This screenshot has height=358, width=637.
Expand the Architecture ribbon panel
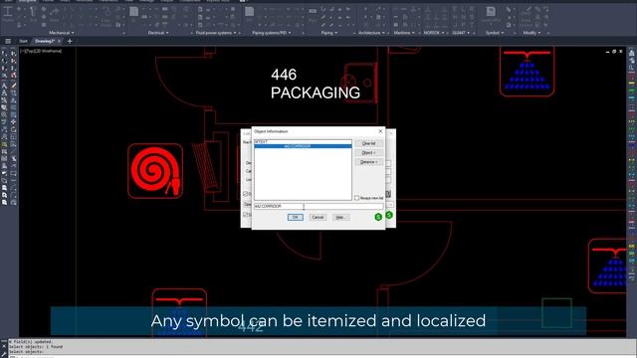click(x=371, y=33)
